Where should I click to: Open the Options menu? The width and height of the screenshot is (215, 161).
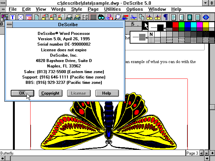click(x=135, y=9)
